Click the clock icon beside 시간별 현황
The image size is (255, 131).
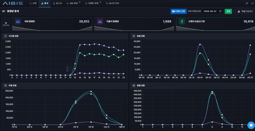point(6,36)
